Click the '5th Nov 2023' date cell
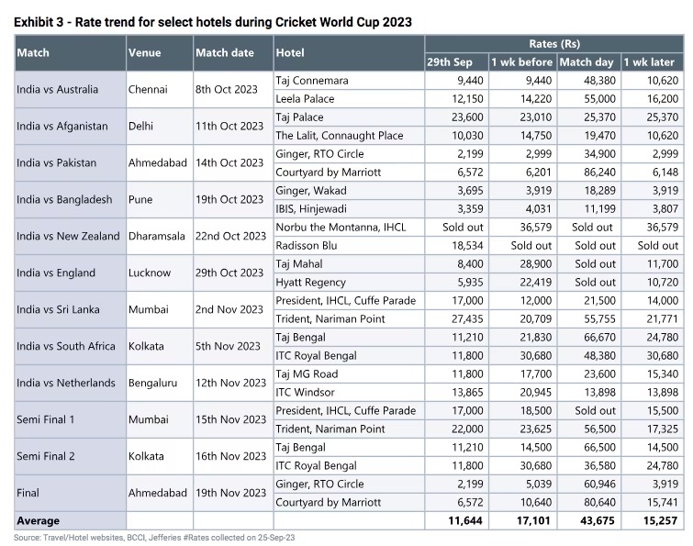This screenshot has height=546, width=693. [233, 346]
